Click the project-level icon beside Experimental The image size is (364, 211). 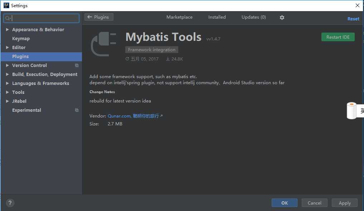[x=77, y=110]
